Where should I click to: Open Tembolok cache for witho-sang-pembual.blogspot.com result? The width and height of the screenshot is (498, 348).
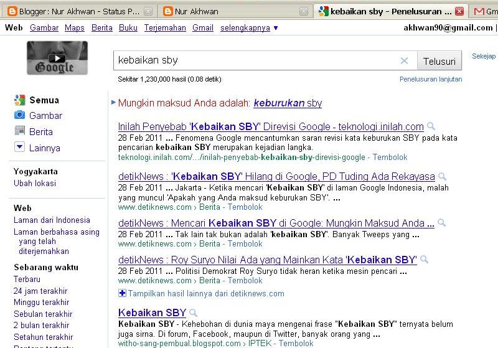pyautogui.click(x=296, y=343)
